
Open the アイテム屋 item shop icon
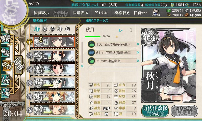click(156, 12)
